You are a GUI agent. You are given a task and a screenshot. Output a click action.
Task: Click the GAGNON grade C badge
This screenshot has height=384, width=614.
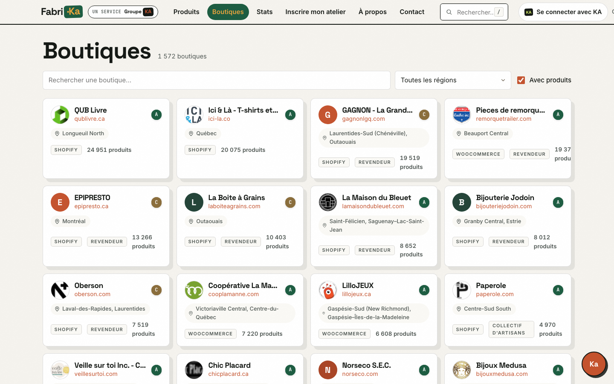[x=424, y=114]
